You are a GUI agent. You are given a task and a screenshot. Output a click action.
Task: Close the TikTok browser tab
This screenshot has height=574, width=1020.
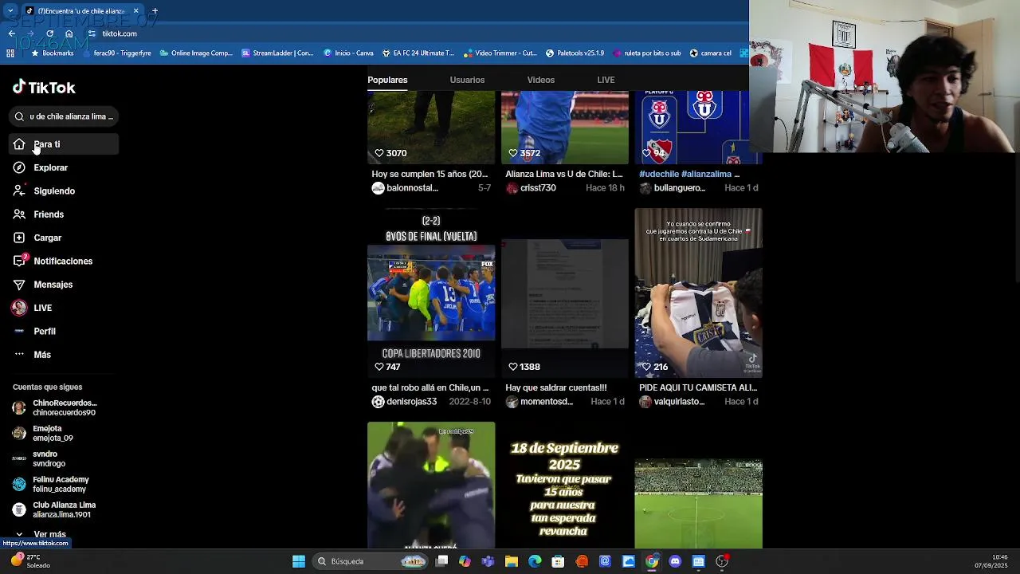tap(135, 10)
